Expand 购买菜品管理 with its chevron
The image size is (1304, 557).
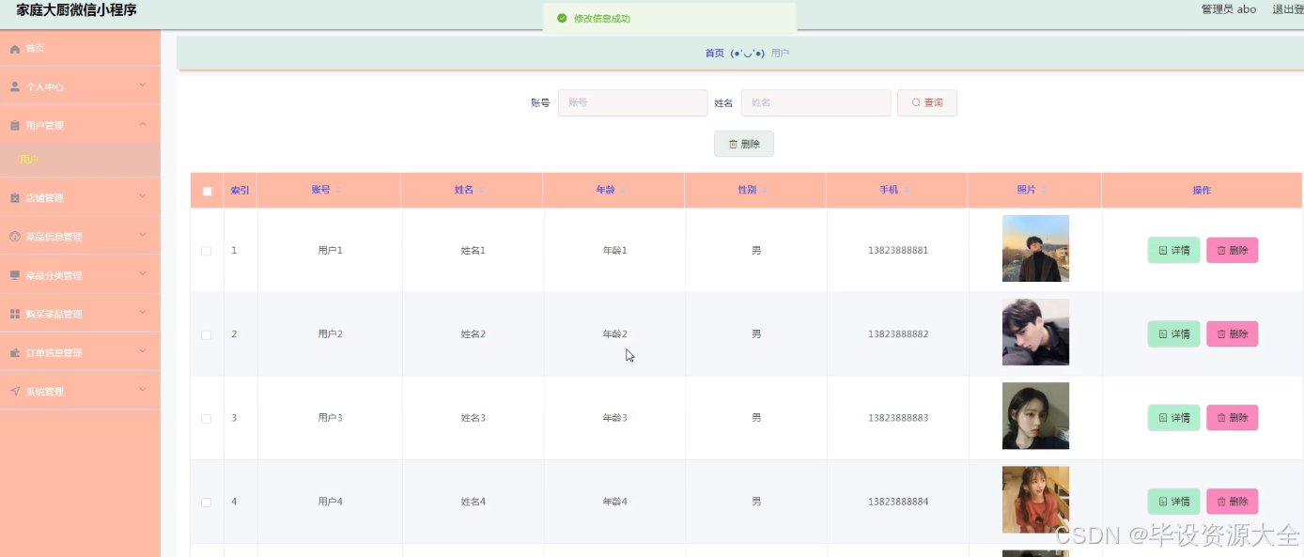[143, 313]
